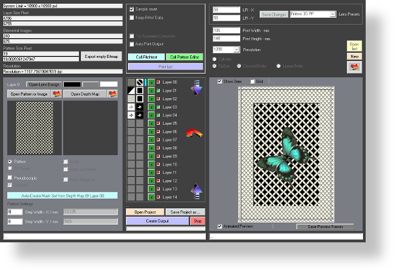Toggle the Animated Preview checkbox
Viewport: 408px width, 270px height.
click(219, 226)
